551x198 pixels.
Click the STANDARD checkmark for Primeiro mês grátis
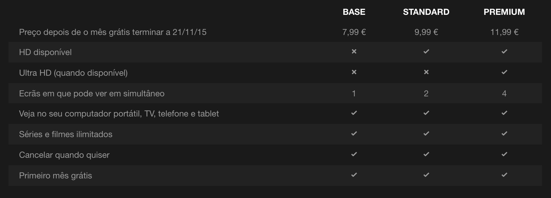point(426,175)
